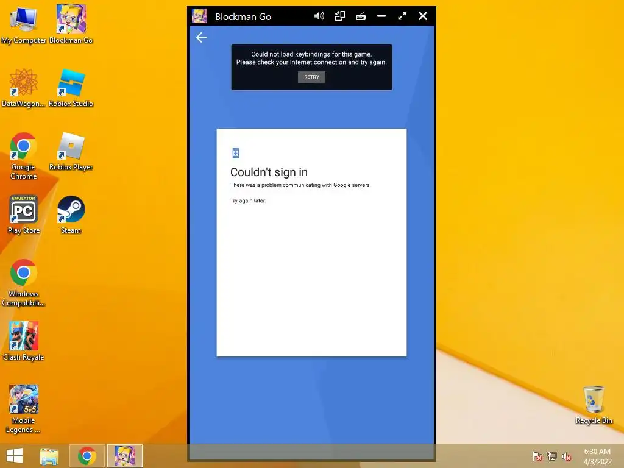This screenshot has height=468, width=624.
Task: Open Action Center flag in system tray
Action: [537, 456]
